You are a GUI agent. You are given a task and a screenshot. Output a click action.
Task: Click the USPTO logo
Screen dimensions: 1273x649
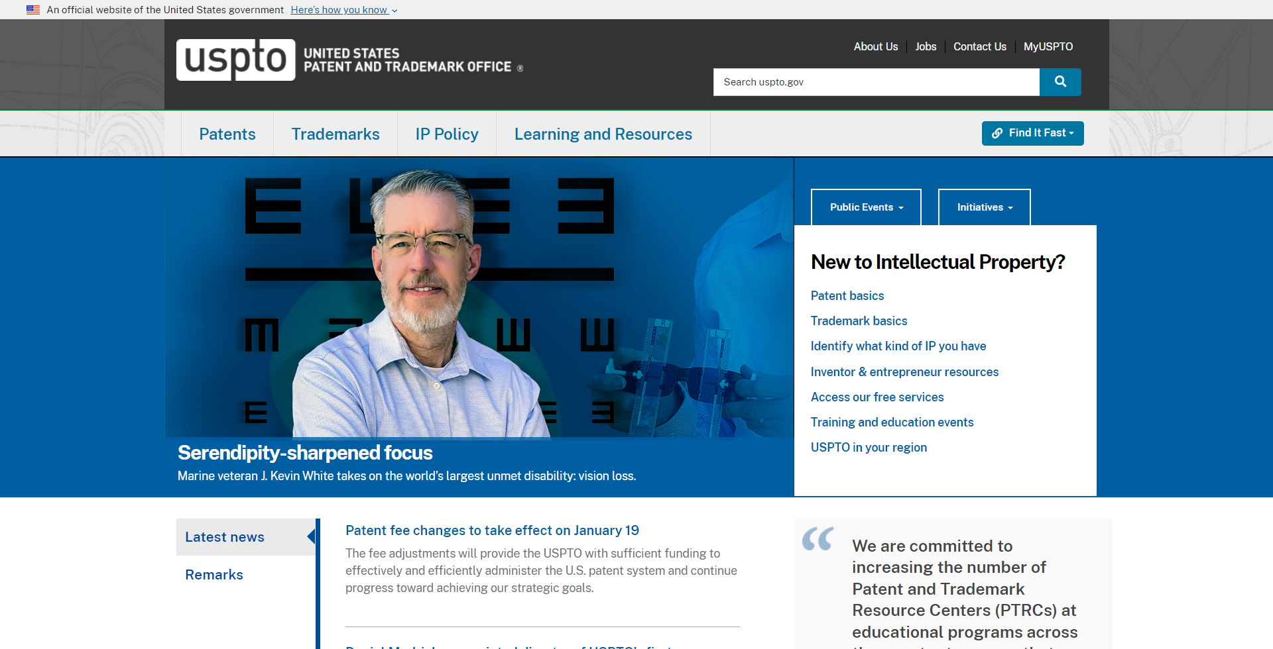(235, 60)
